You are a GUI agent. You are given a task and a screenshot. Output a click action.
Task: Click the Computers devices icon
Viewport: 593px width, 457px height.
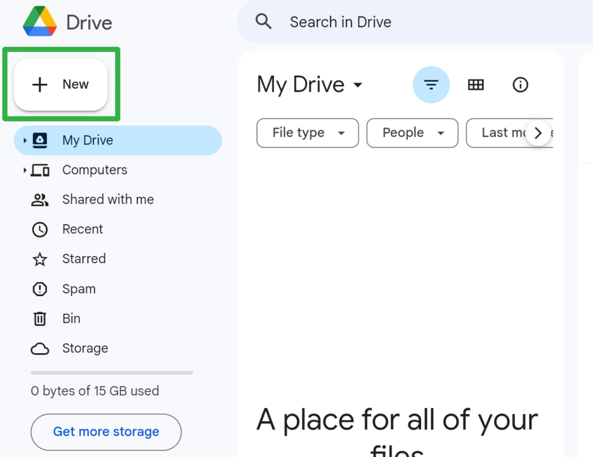[40, 170]
